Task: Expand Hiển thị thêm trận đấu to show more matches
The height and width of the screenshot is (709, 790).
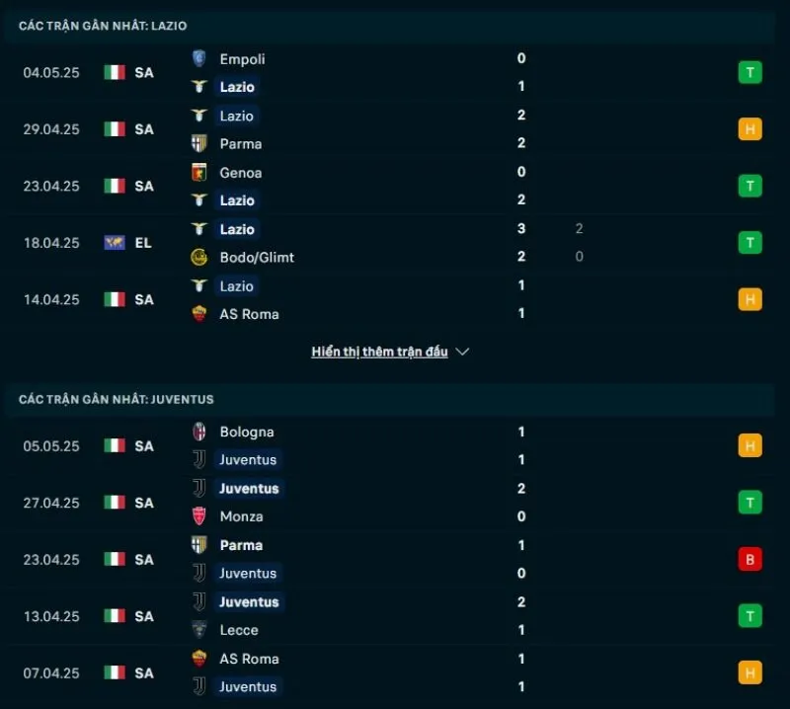Action: [380, 352]
